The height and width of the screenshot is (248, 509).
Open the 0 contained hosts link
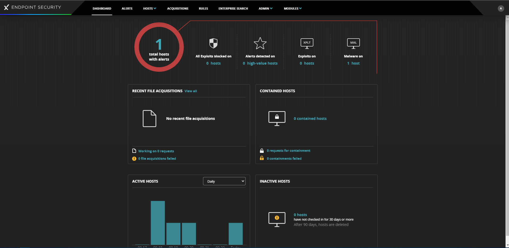coord(310,119)
